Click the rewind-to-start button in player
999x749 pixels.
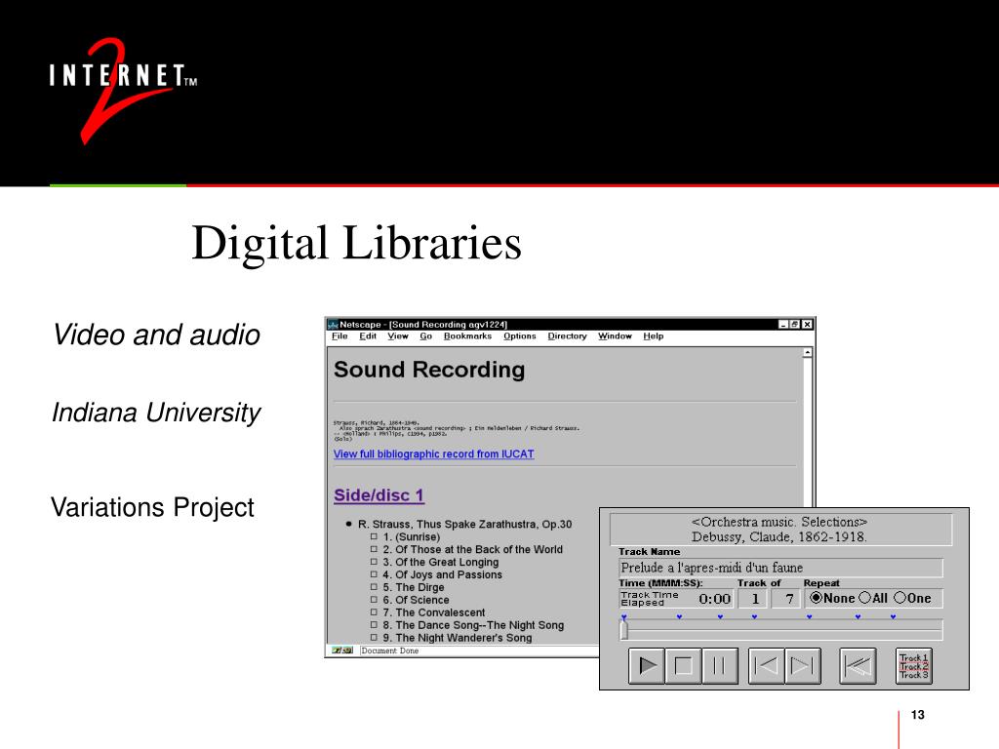click(x=858, y=666)
